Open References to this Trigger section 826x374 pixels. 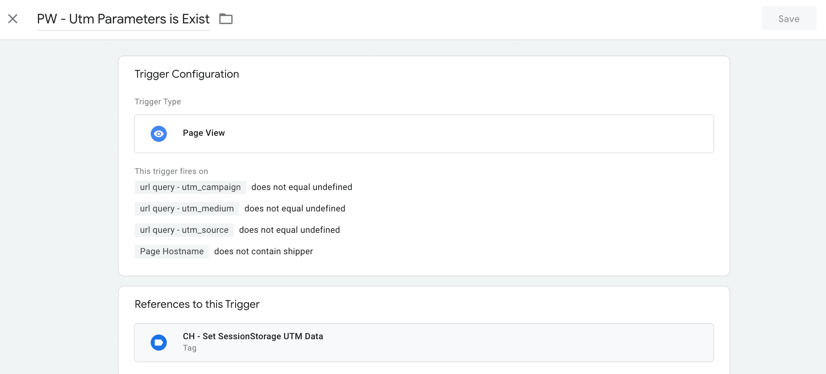click(x=197, y=304)
